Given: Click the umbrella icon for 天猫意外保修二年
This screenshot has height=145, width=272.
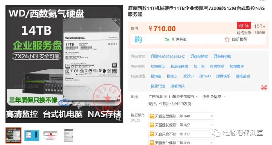Looking at the screenshot, I should pyautogui.click(x=152, y=143).
